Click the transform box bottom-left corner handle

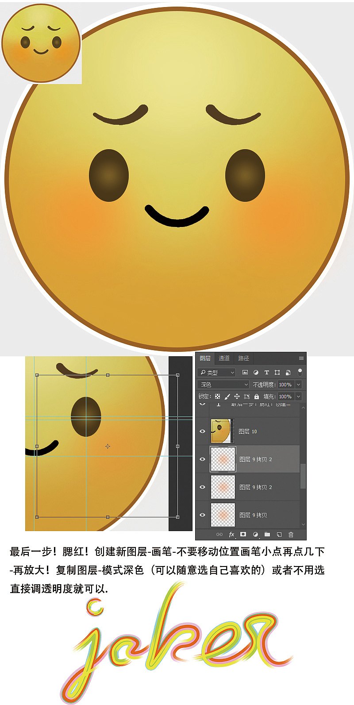(37, 517)
